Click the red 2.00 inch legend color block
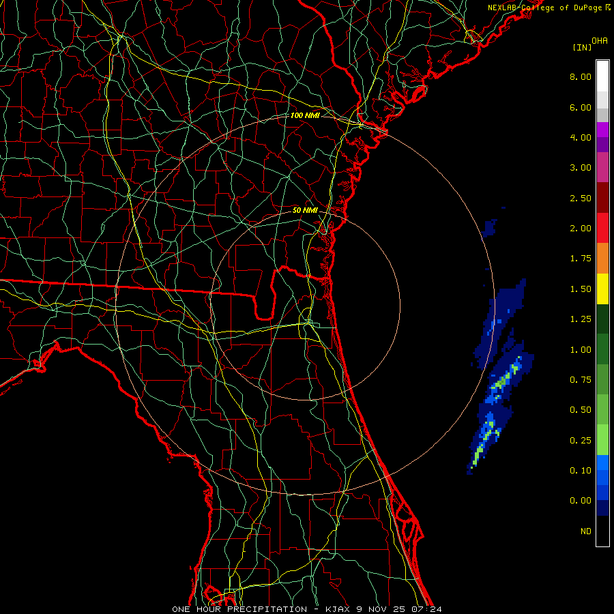This screenshot has height=614, width=614. 602,228
